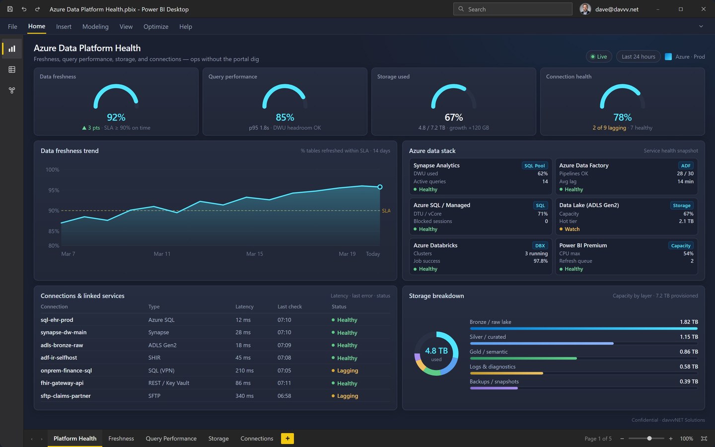Screen dimensions: 715x447
Task: Click the sftp-claims-partner 340 ms latency
Action: point(244,396)
